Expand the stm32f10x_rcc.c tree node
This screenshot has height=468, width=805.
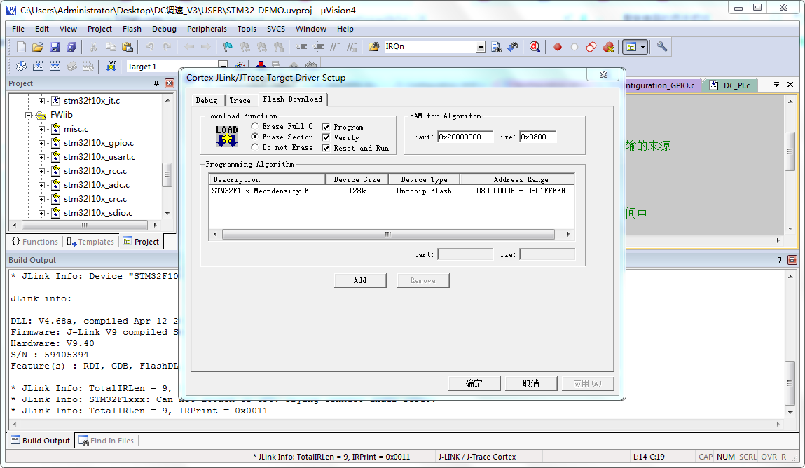(x=41, y=171)
